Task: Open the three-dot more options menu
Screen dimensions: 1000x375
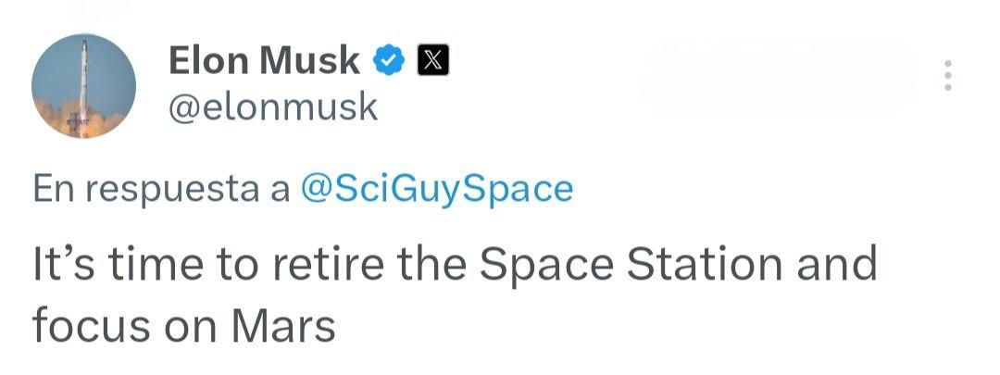Action: click(x=946, y=75)
